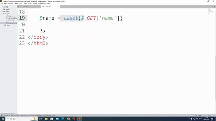This screenshot has width=216, height=121.
Task: Open the Project menu
Action: point(35,4)
